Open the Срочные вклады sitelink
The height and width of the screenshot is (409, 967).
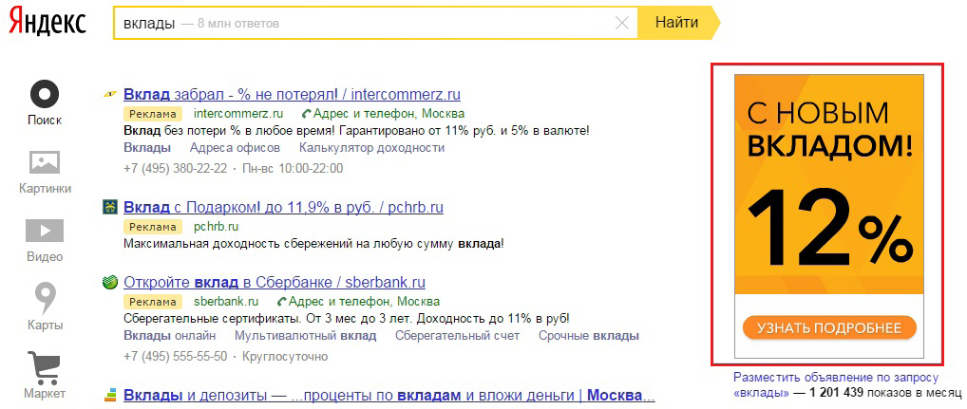589,336
